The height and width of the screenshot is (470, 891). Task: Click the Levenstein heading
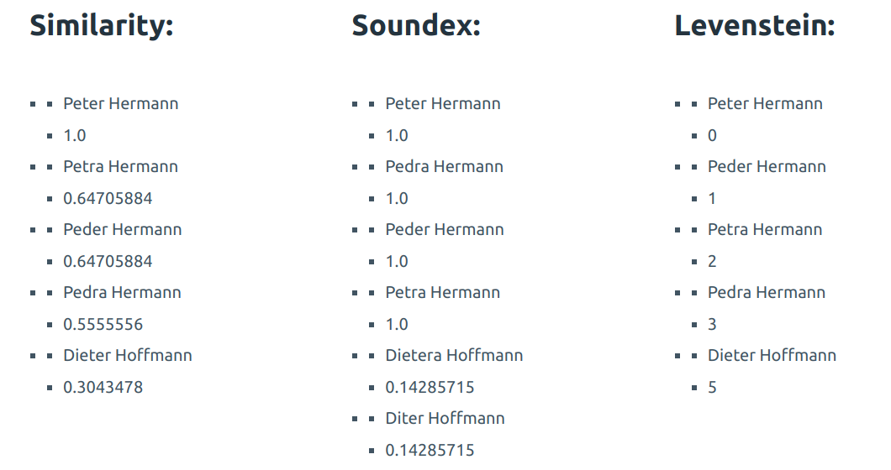coord(755,26)
